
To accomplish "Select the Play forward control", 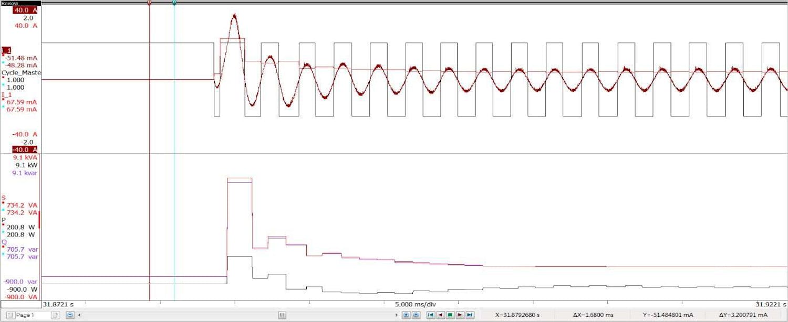I will (459, 315).
